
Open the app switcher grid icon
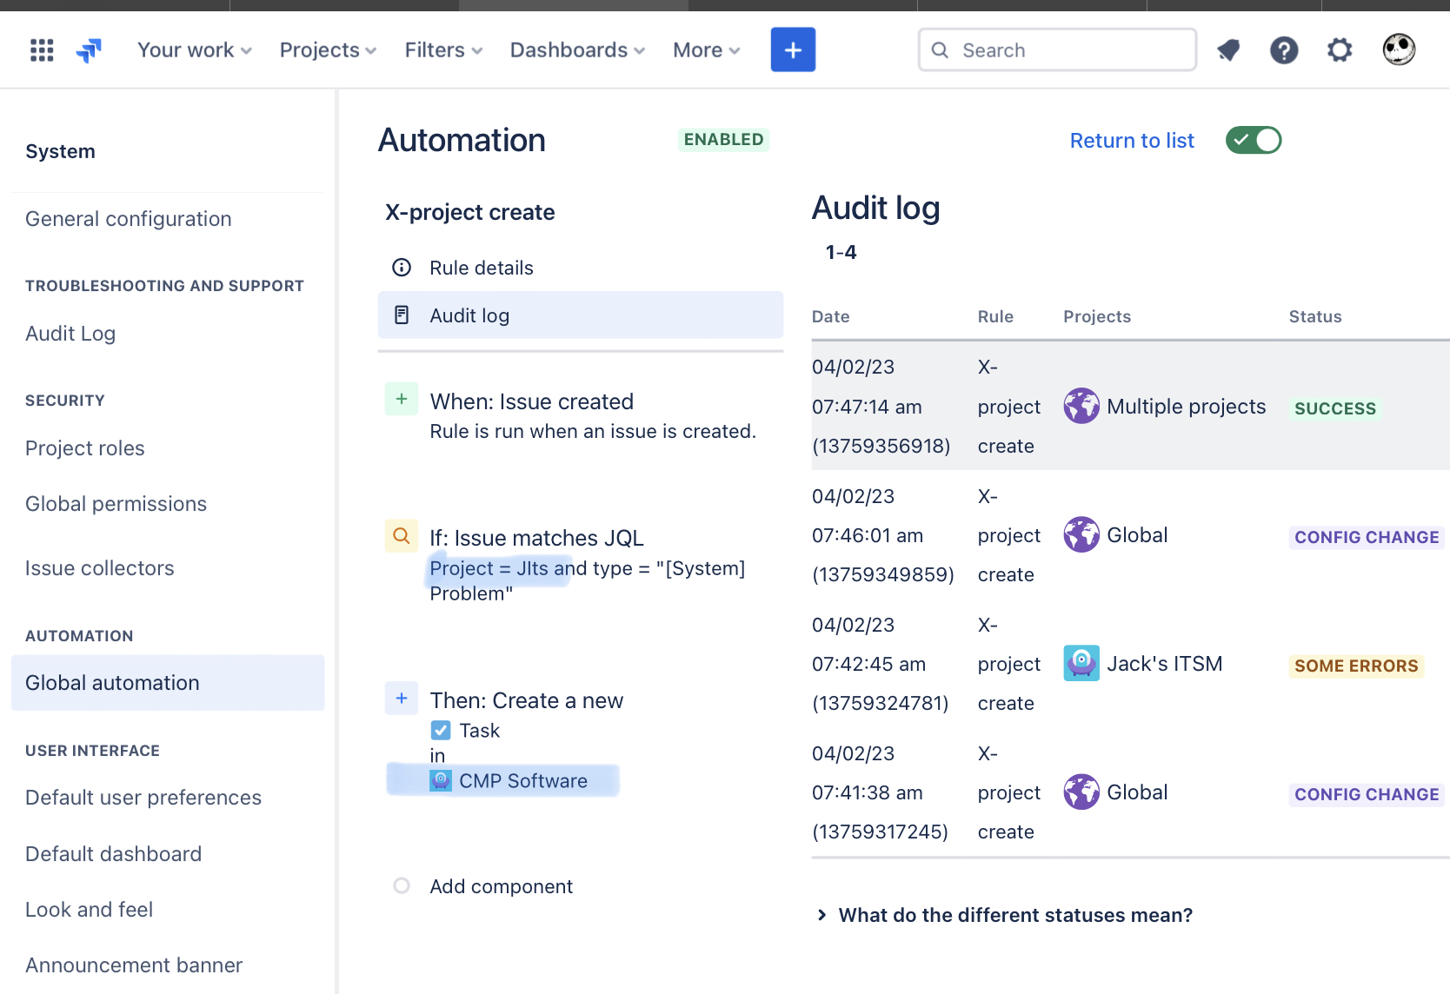pyautogui.click(x=41, y=50)
